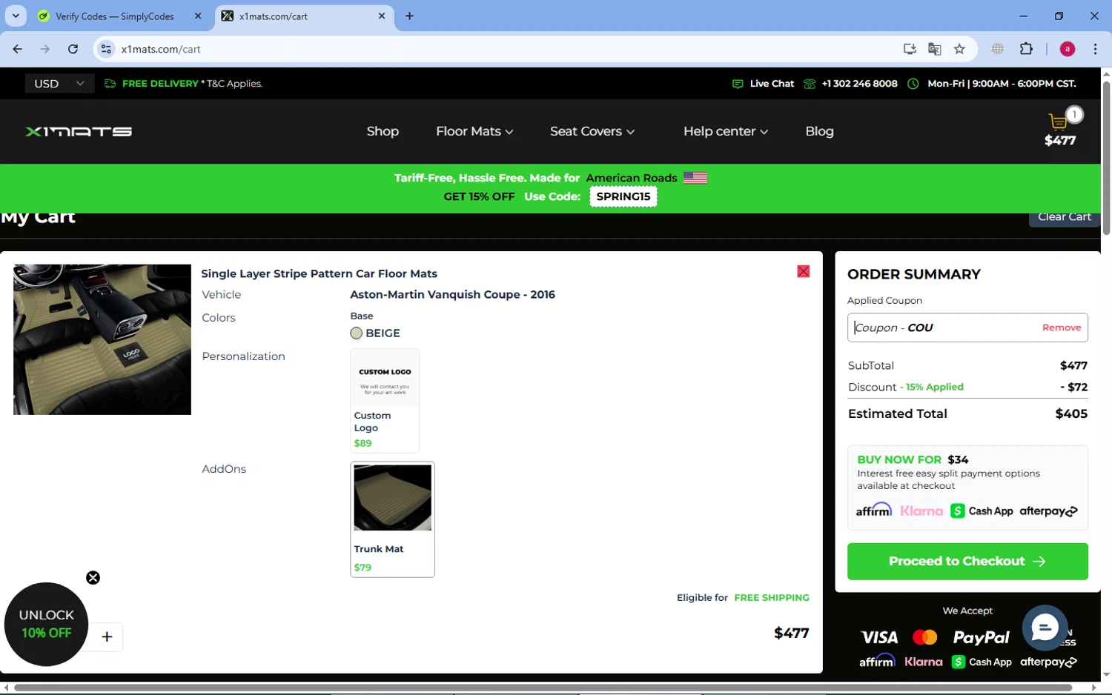This screenshot has height=695, width=1112.
Task: Click product title Single Layer Stripe Pattern
Action: tap(319, 273)
